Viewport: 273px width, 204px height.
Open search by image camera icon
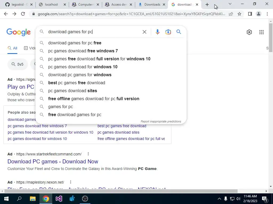168,32
